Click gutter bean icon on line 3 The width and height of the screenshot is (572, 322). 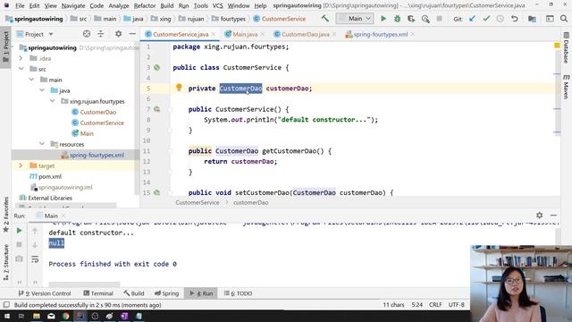click(157, 68)
